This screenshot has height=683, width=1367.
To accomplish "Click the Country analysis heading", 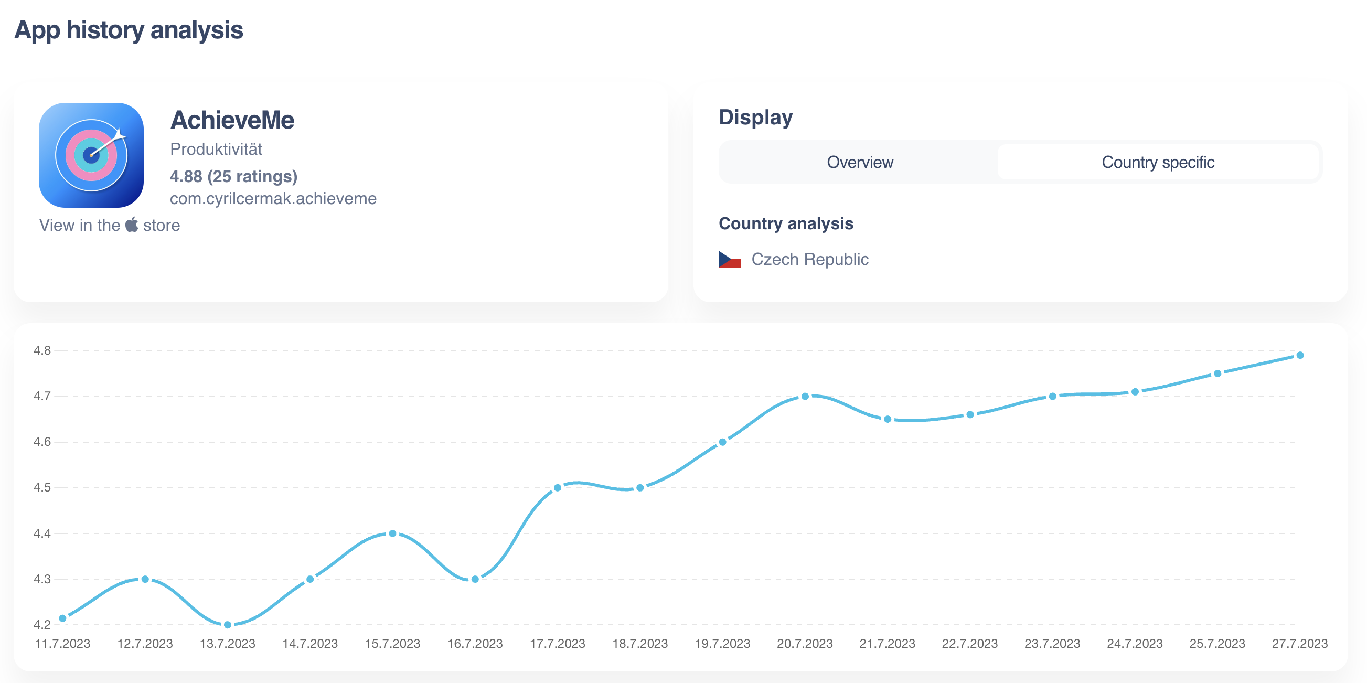I will [785, 223].
